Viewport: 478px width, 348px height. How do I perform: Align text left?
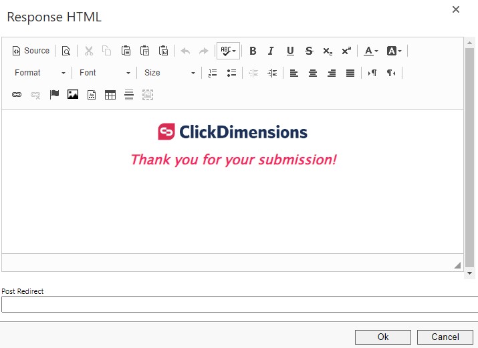[x=294, y=73]
